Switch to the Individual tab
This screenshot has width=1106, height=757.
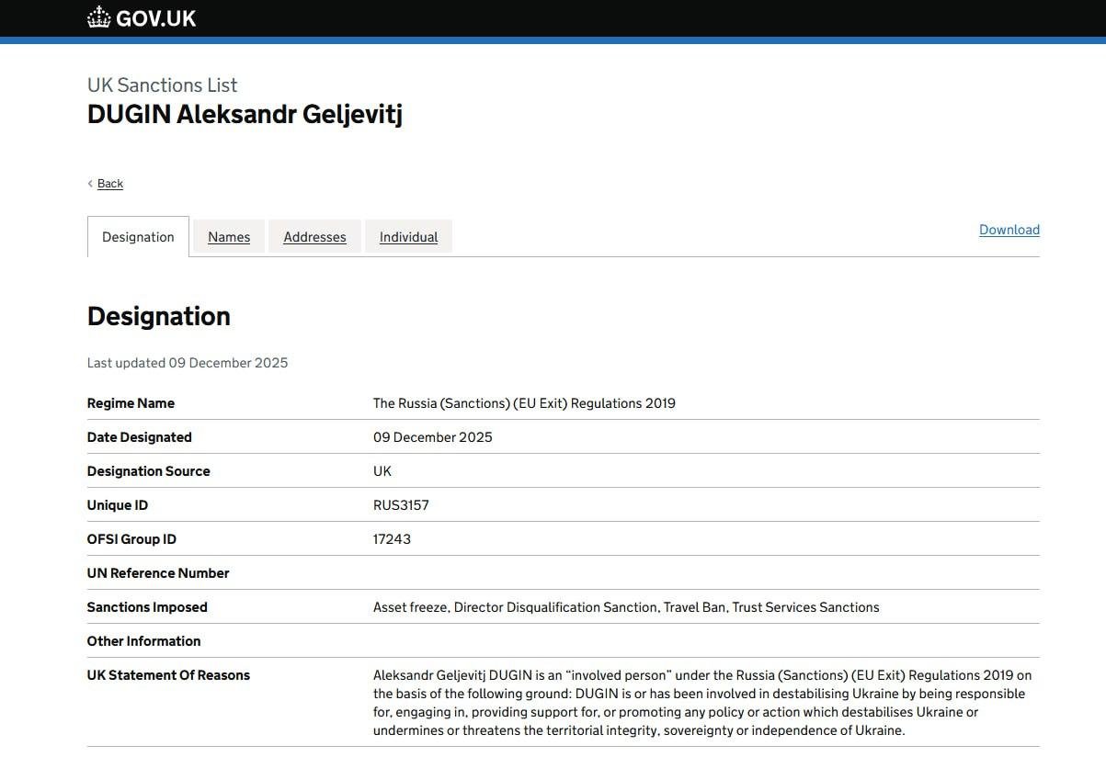[408, 237]
